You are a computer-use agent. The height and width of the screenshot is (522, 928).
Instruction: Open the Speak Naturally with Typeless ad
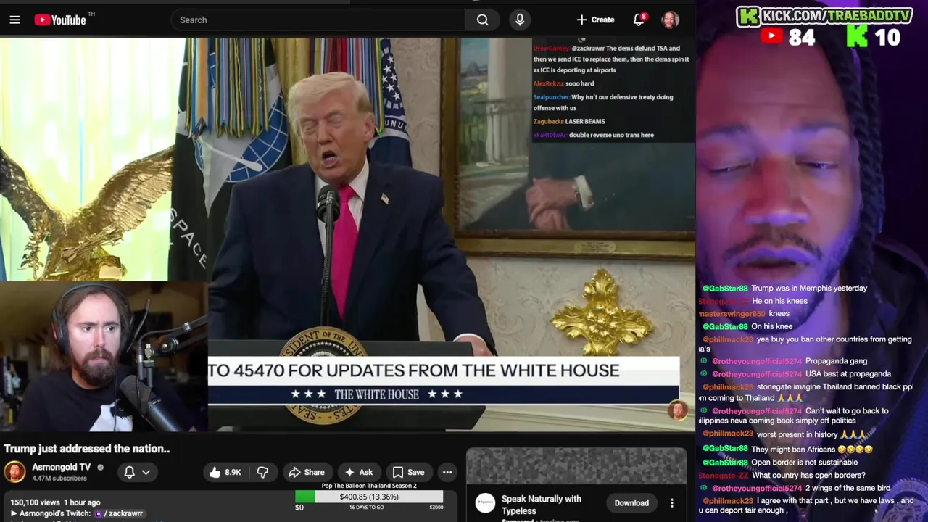(542, 505)
